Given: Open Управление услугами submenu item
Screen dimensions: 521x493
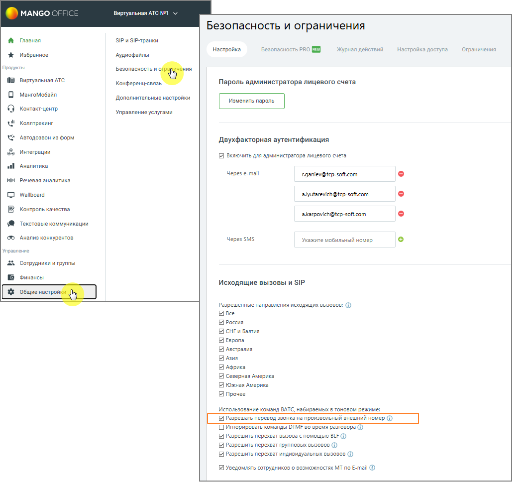Looking at the screenshot, I should click(x=144, y=113).
